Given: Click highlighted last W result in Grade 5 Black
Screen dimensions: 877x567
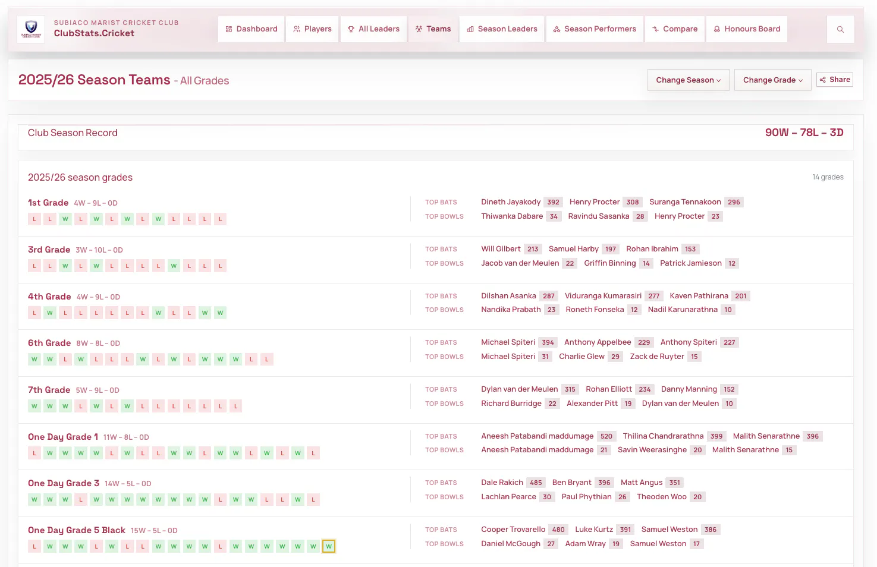Looking at the screenshot, I should coord(329,546).
